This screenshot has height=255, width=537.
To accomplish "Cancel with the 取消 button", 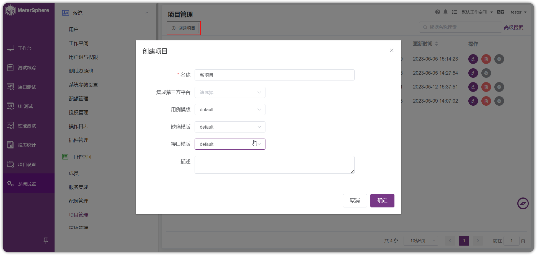I will (355, 201).
